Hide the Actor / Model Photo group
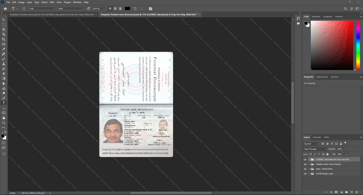 coord(305,169)
